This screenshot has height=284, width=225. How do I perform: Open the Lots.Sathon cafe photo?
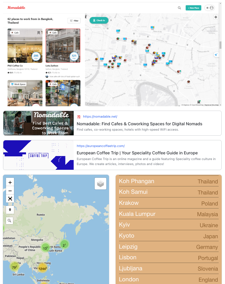click(x=63, y=46)
